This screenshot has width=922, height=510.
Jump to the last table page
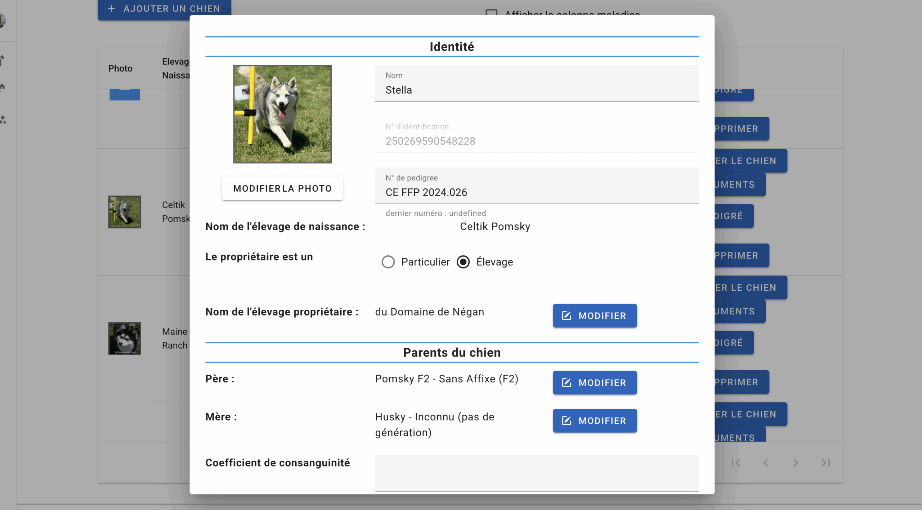(x=825, y=463)
